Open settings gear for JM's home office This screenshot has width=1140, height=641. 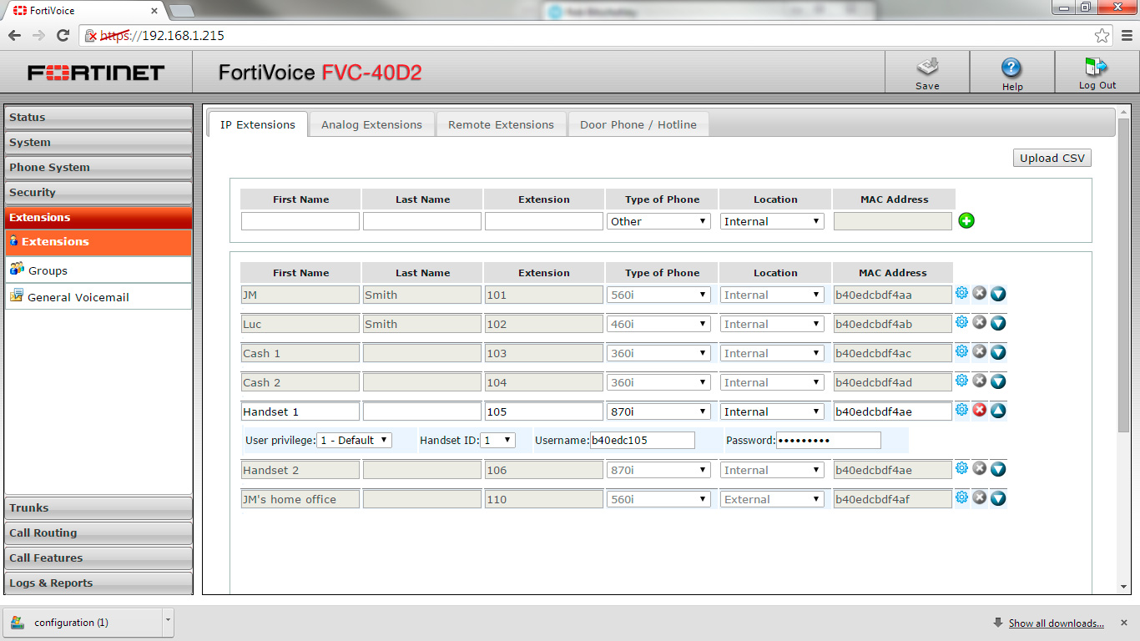[961, 498]
